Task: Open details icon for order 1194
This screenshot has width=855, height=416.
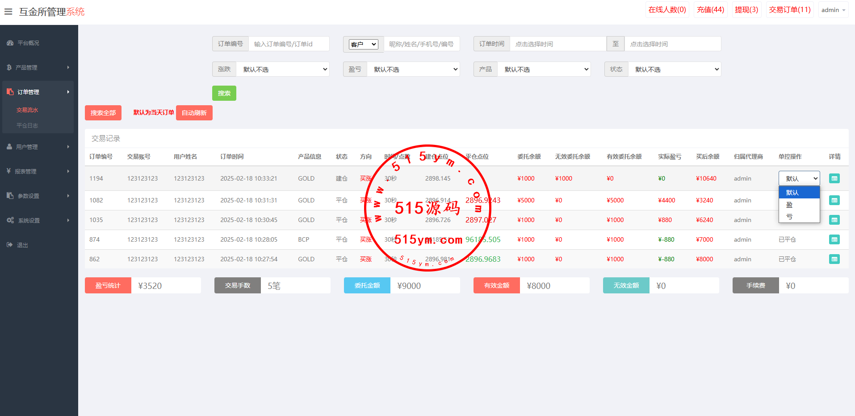Action: click(834, 178)
